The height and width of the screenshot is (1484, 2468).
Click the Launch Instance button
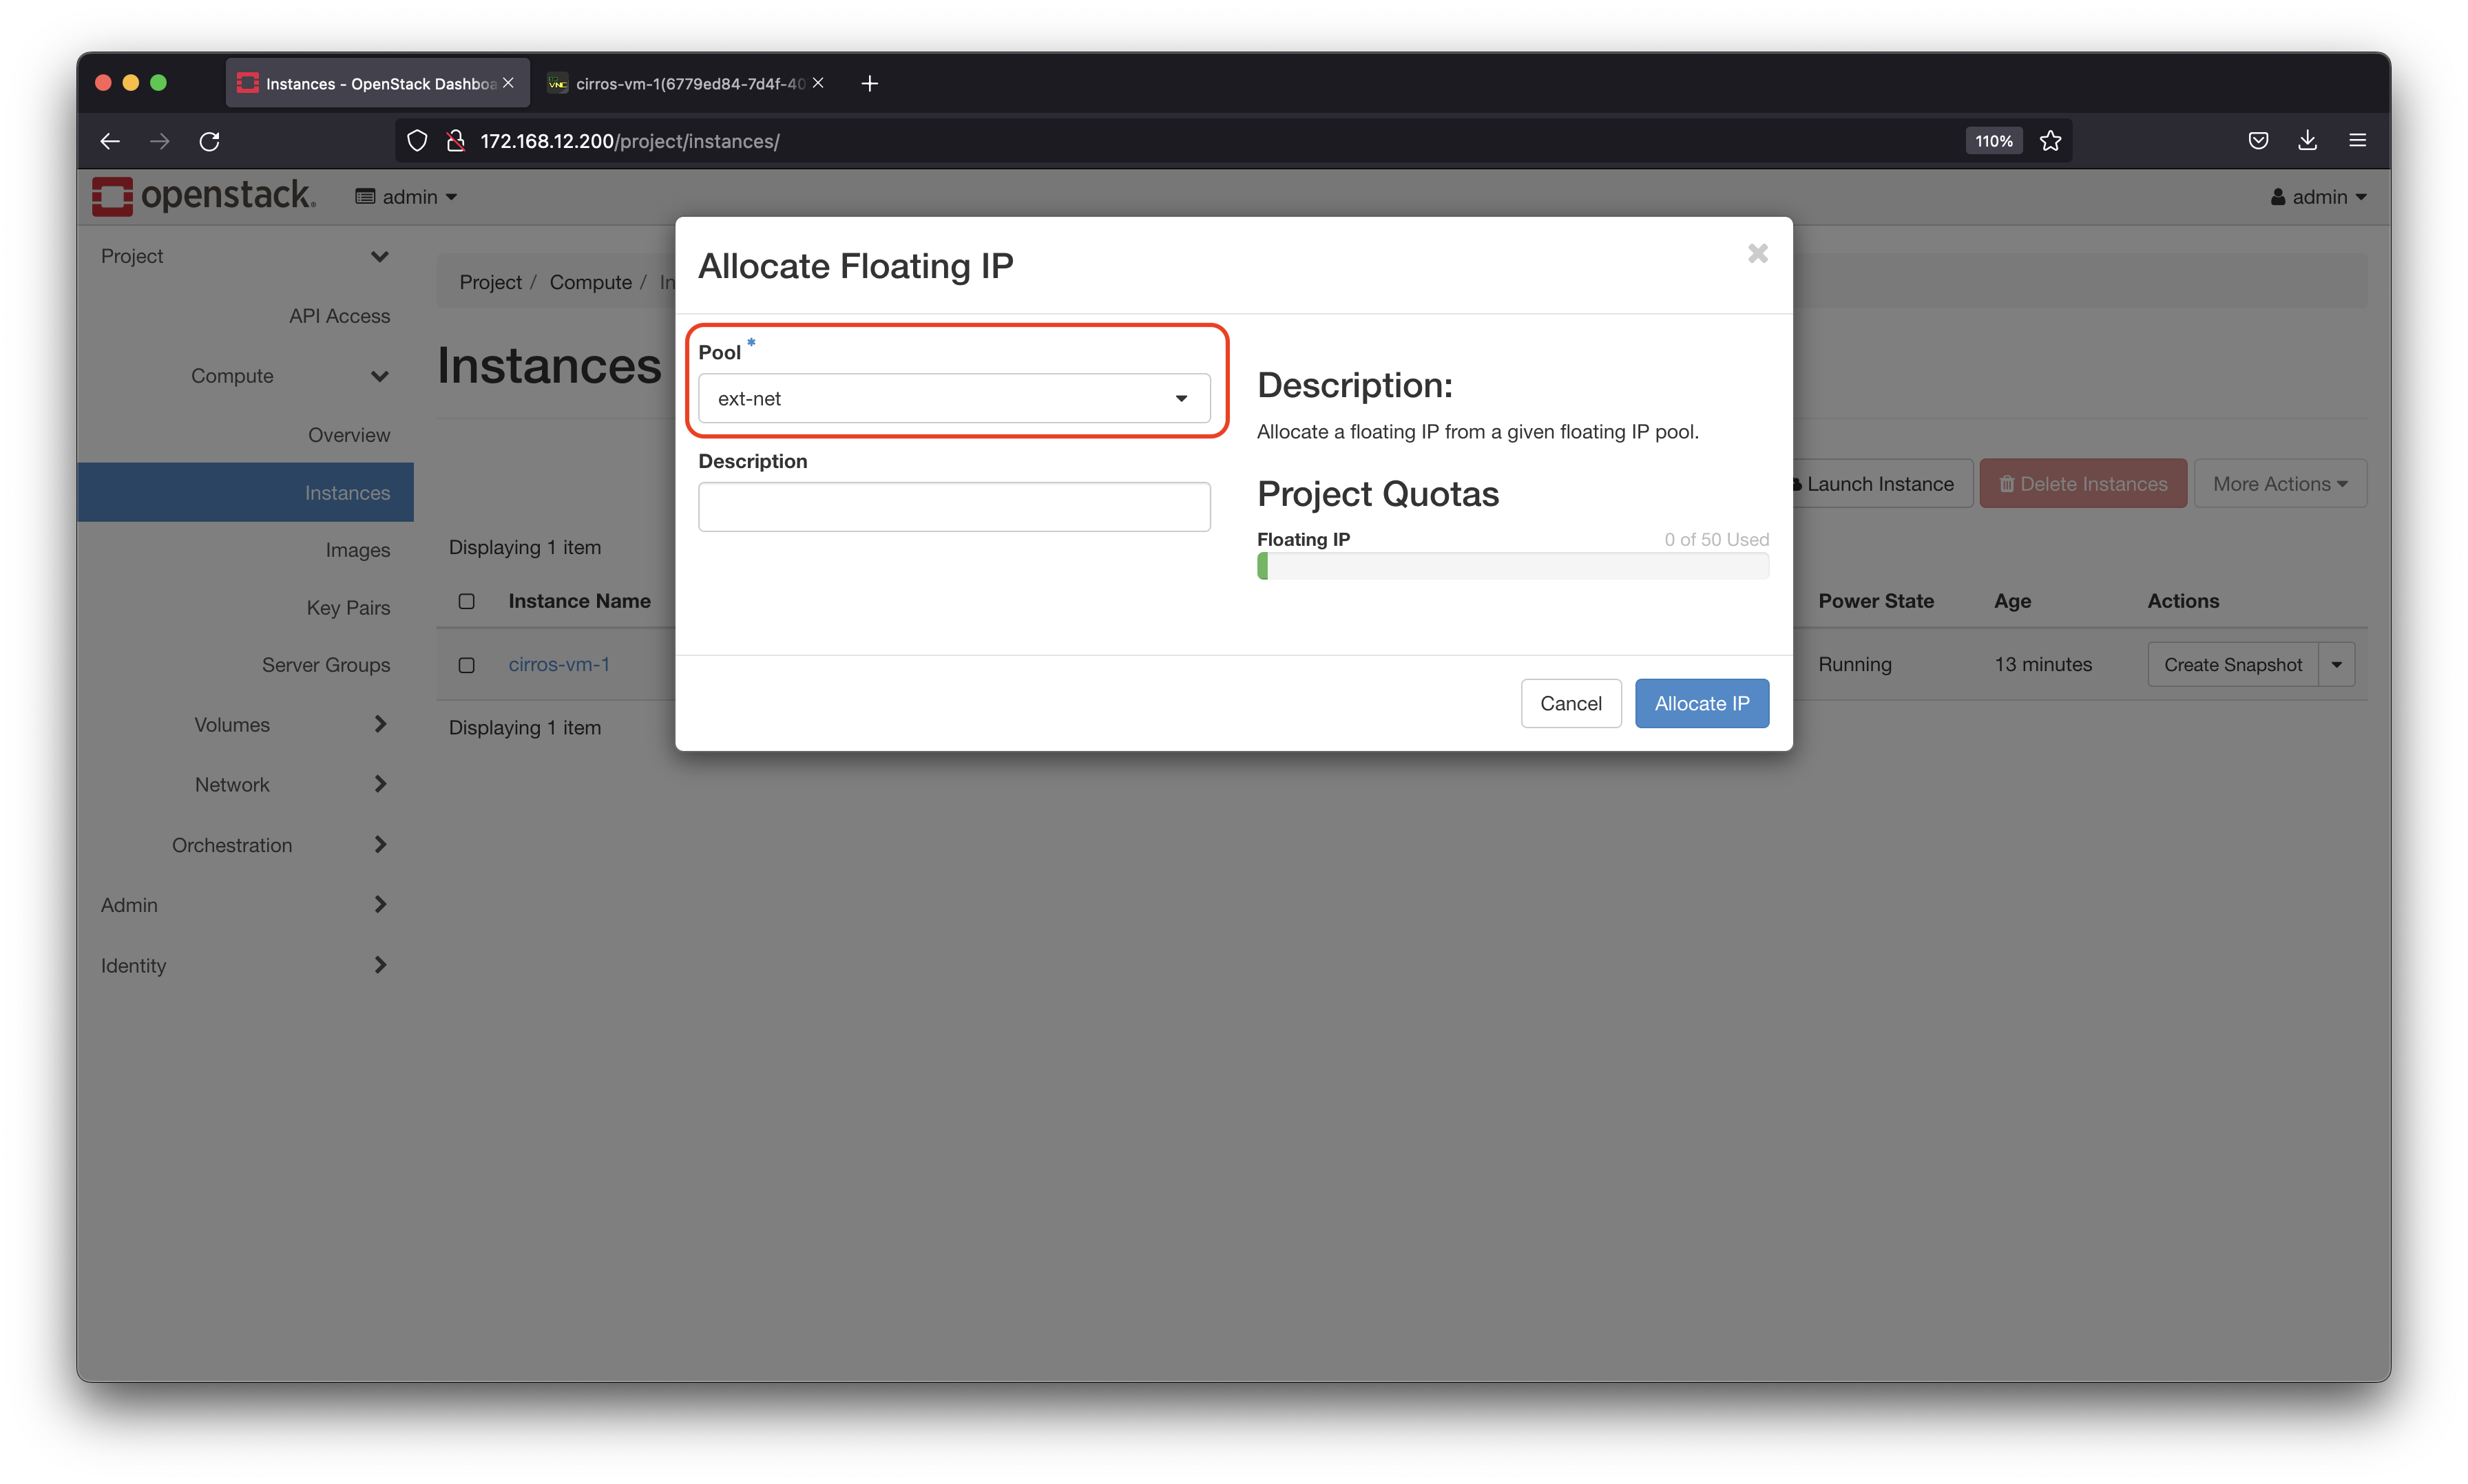click(x=1881, y=484)
